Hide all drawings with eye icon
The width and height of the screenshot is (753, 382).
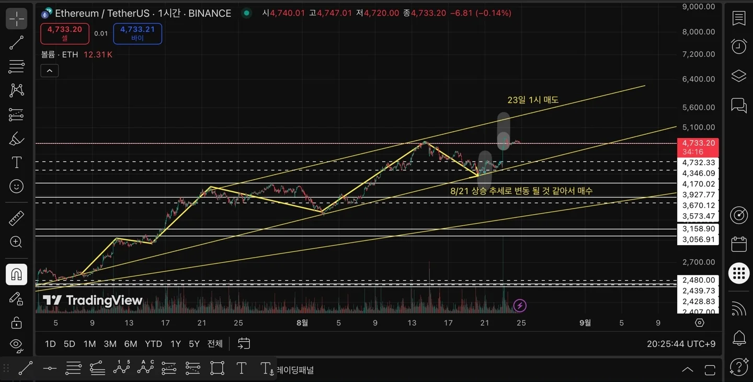click(17, 344)
